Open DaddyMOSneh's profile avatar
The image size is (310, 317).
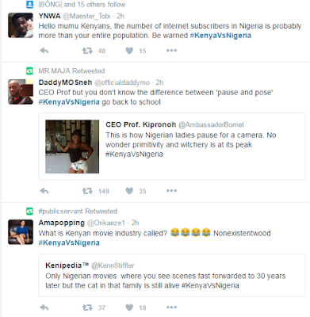tap(21, 92)
